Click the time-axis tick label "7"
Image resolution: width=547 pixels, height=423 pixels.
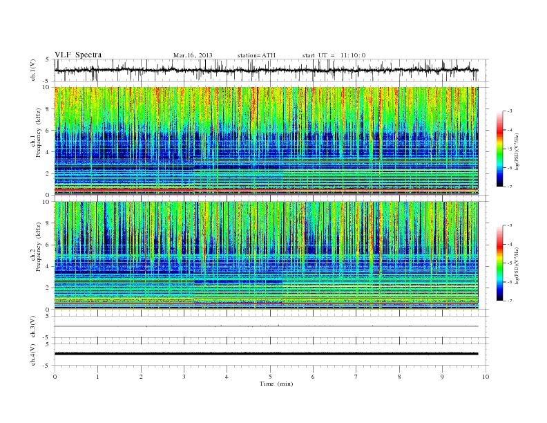[356, 377]
